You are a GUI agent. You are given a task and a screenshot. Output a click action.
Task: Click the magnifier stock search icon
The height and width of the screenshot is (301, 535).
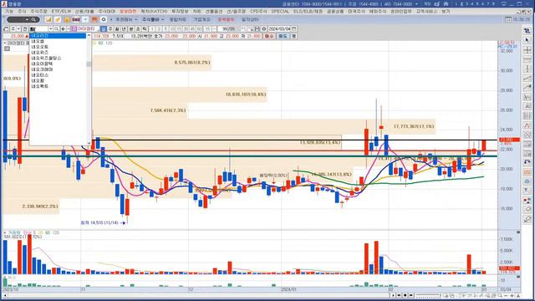coord(56,29)
